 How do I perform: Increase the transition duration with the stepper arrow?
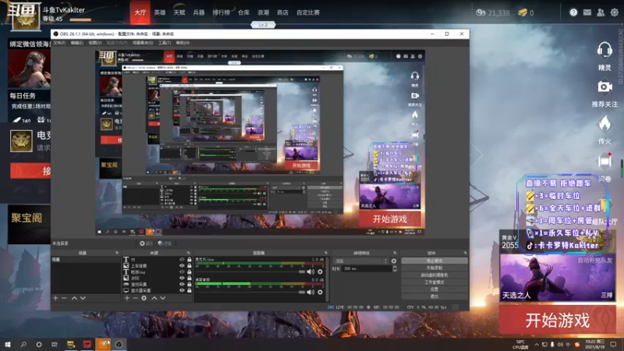(395, 267)
